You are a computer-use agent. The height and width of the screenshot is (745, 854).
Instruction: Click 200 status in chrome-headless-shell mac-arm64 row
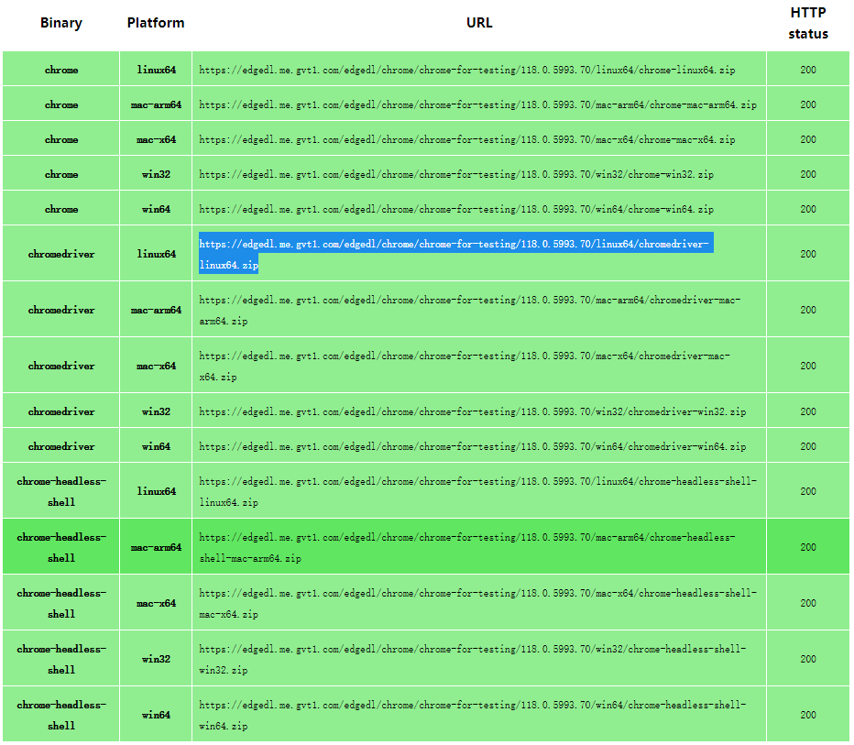(808, 547)
